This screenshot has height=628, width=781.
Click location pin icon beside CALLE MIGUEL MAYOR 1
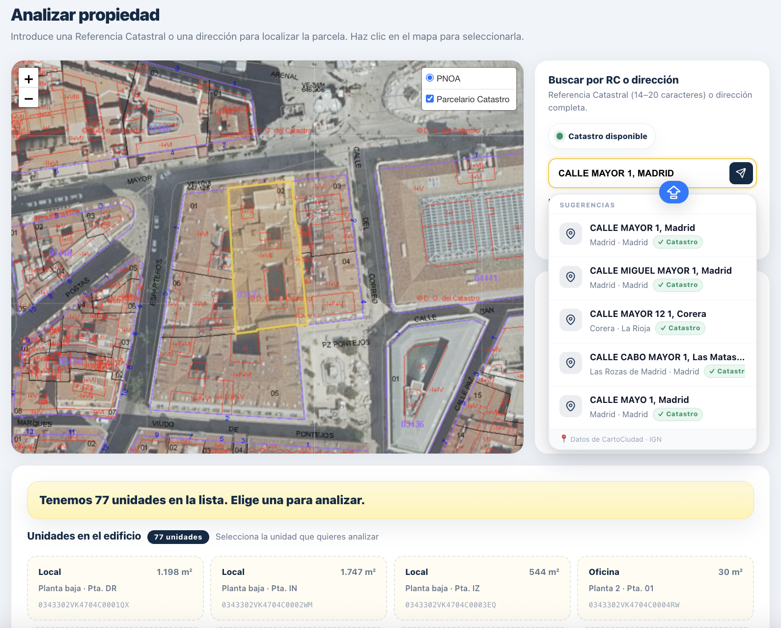pos(571,277)
